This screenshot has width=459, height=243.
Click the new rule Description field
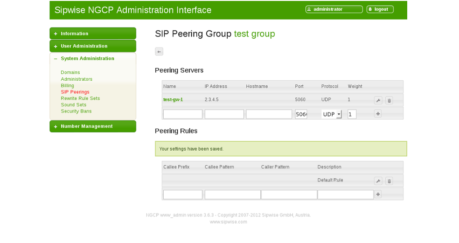tap(346, 194)
